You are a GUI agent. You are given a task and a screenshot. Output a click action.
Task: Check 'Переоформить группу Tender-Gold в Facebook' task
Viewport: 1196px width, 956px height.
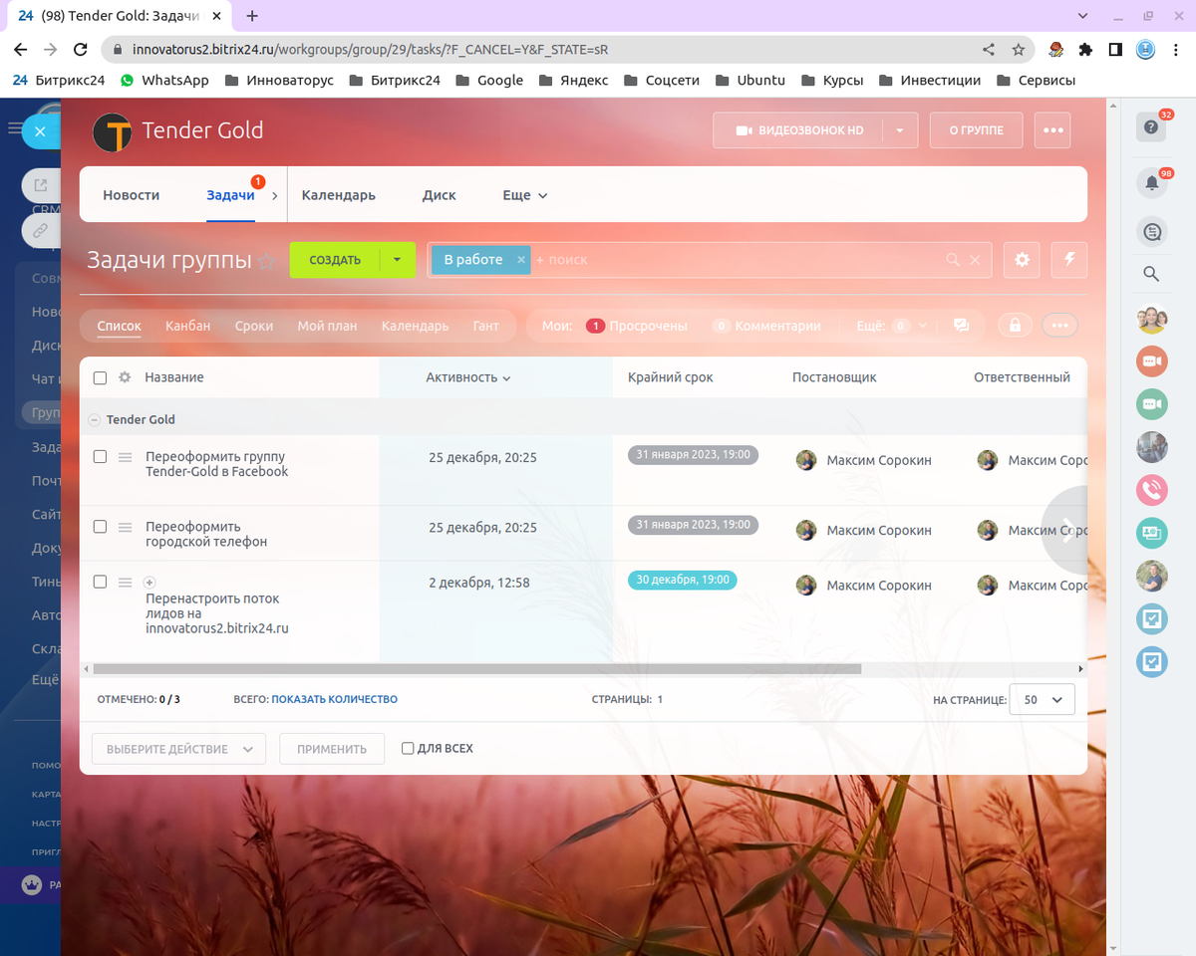[x=100, y=456]
